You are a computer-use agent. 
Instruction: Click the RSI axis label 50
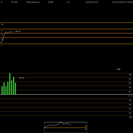2,35
